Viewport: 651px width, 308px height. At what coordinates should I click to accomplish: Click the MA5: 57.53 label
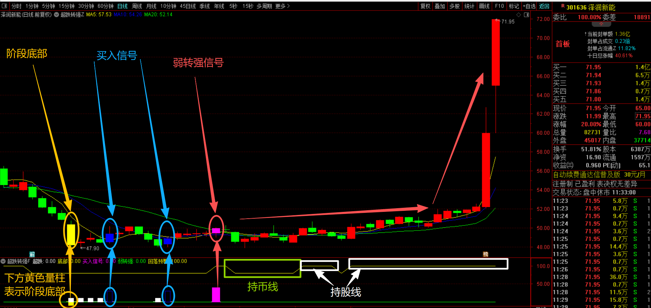point(99,15)
